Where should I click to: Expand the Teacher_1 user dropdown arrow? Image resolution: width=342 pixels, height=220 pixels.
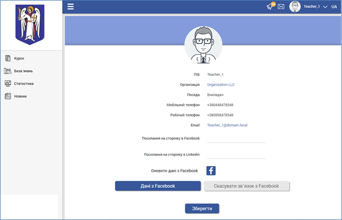[325, 7]
